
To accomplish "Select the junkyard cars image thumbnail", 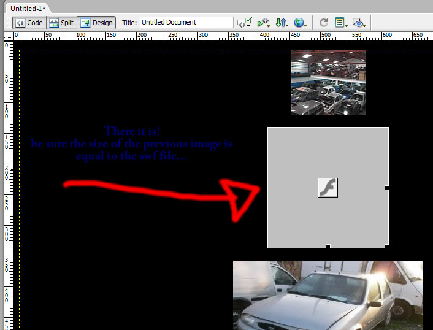I will pyautogui.click(x=328, y=82).
